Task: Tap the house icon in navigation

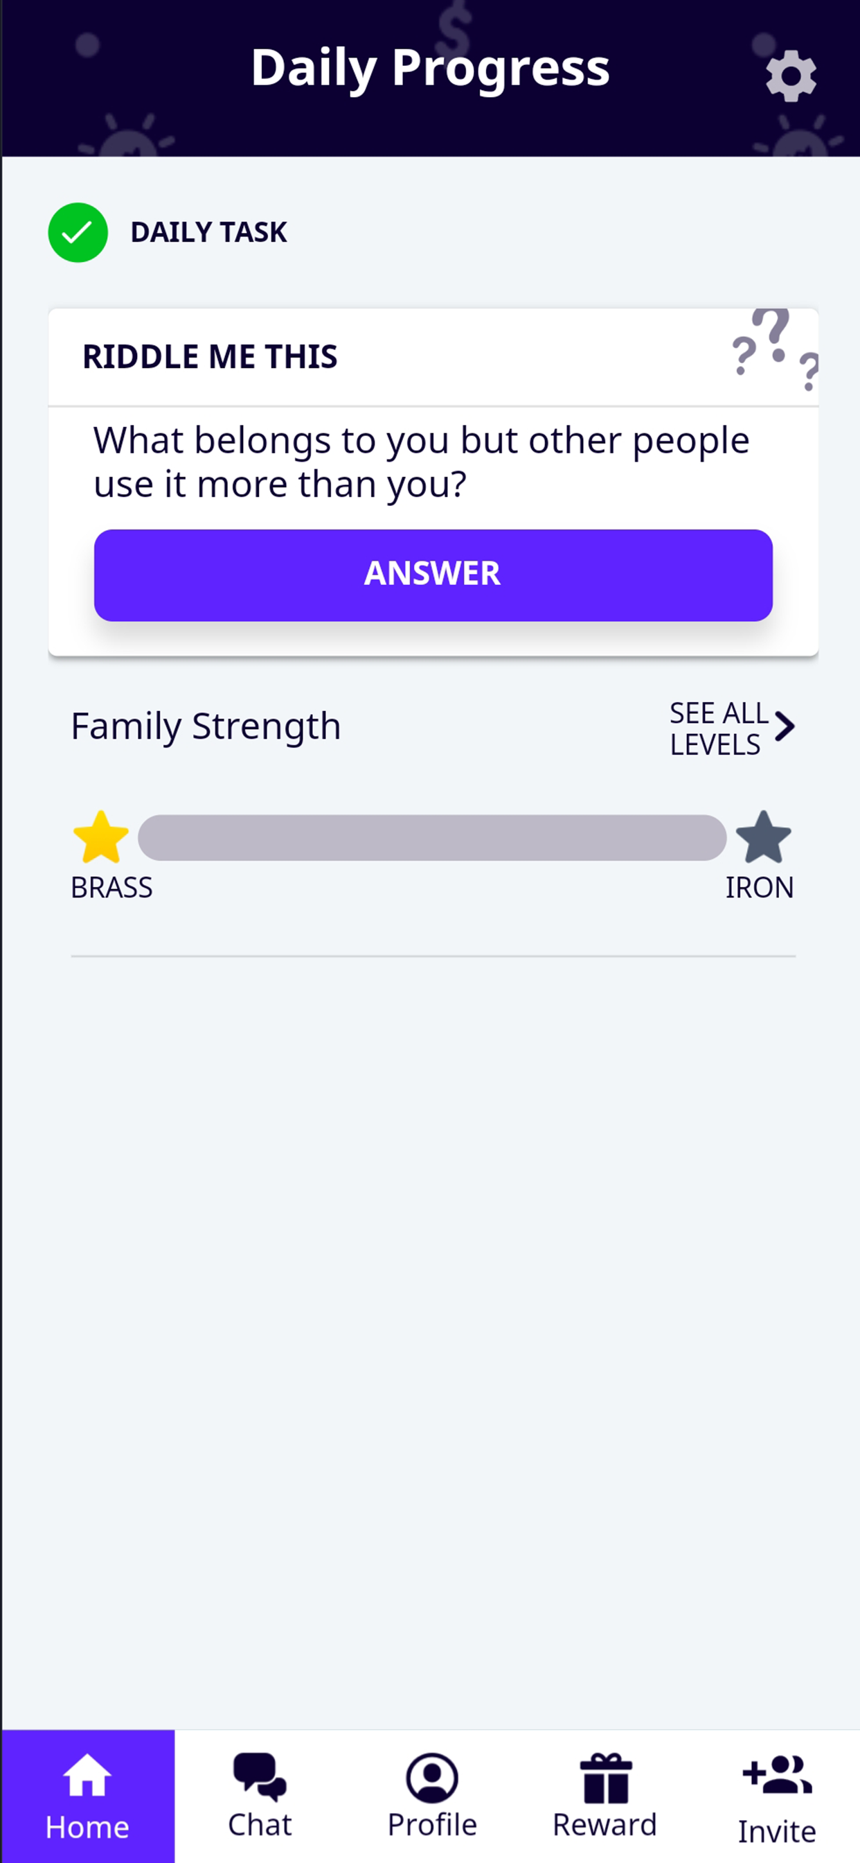Action: (x=87, y=1775)
